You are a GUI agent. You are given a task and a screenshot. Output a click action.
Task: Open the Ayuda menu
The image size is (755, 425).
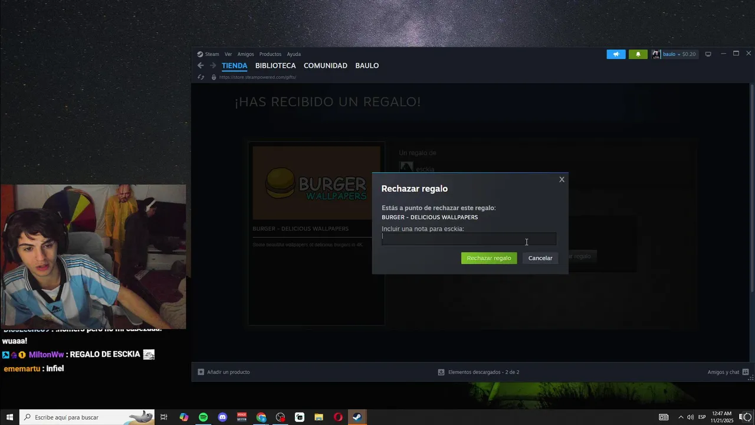(x=294, y=54)
